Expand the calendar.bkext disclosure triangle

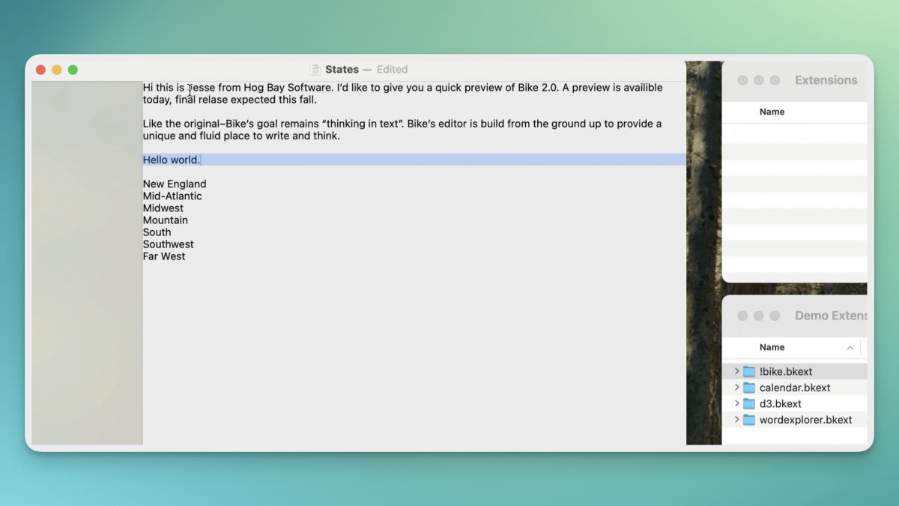[738, 388]
